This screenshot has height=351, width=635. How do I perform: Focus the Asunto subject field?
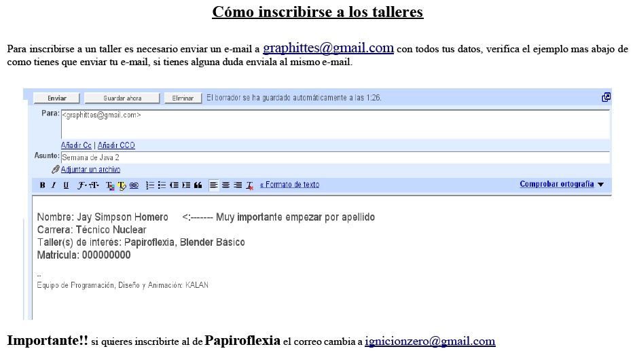pos(335,158)
